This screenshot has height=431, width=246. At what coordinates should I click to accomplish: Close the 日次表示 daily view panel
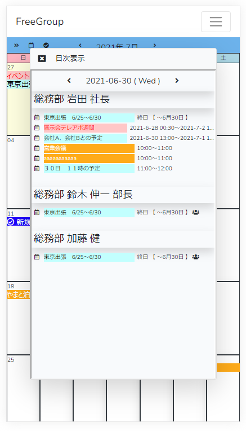point(42,59)
